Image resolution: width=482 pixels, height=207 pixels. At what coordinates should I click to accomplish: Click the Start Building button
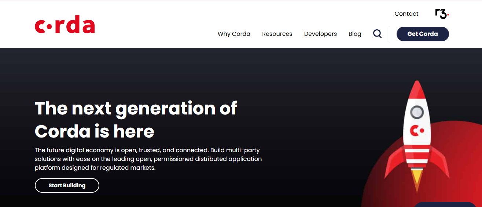(67, 185)
